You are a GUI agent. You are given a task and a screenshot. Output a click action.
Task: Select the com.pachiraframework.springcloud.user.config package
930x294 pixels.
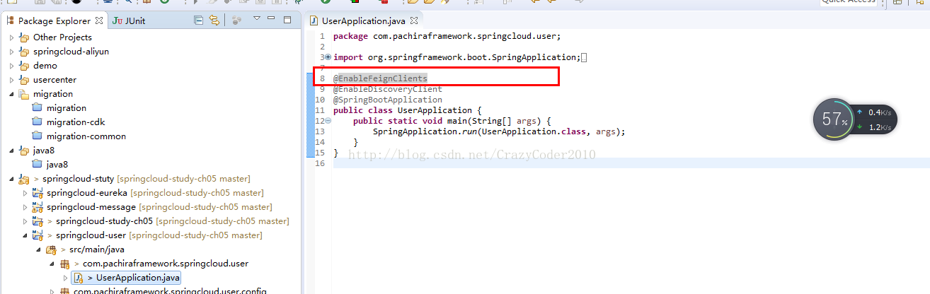[x=170, y=290]
